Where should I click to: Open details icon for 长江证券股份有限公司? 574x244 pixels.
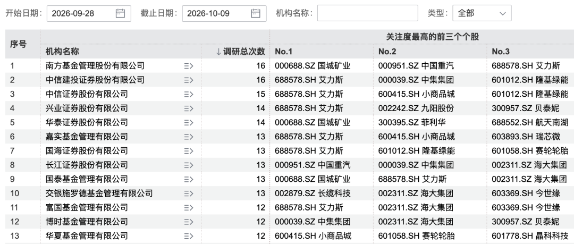pyautogui.click(x=189, y=165)
